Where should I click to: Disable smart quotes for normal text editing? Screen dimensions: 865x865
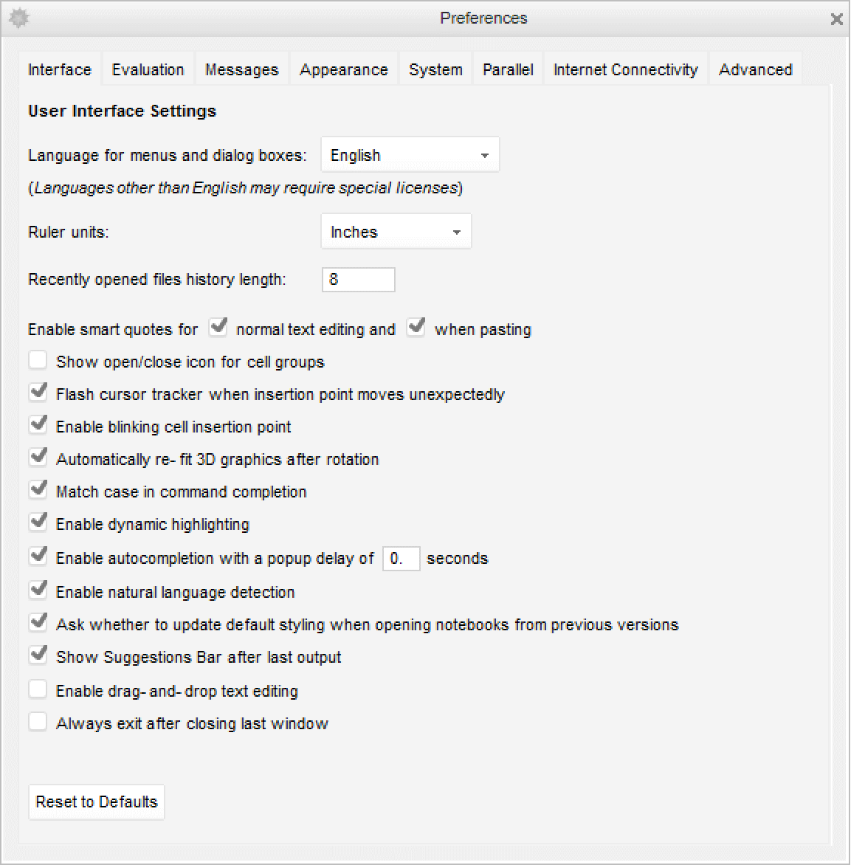218,327
